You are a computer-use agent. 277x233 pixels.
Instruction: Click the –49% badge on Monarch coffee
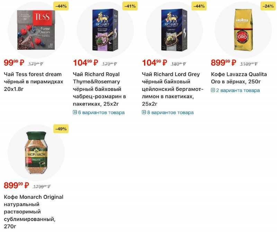(61, 129)
